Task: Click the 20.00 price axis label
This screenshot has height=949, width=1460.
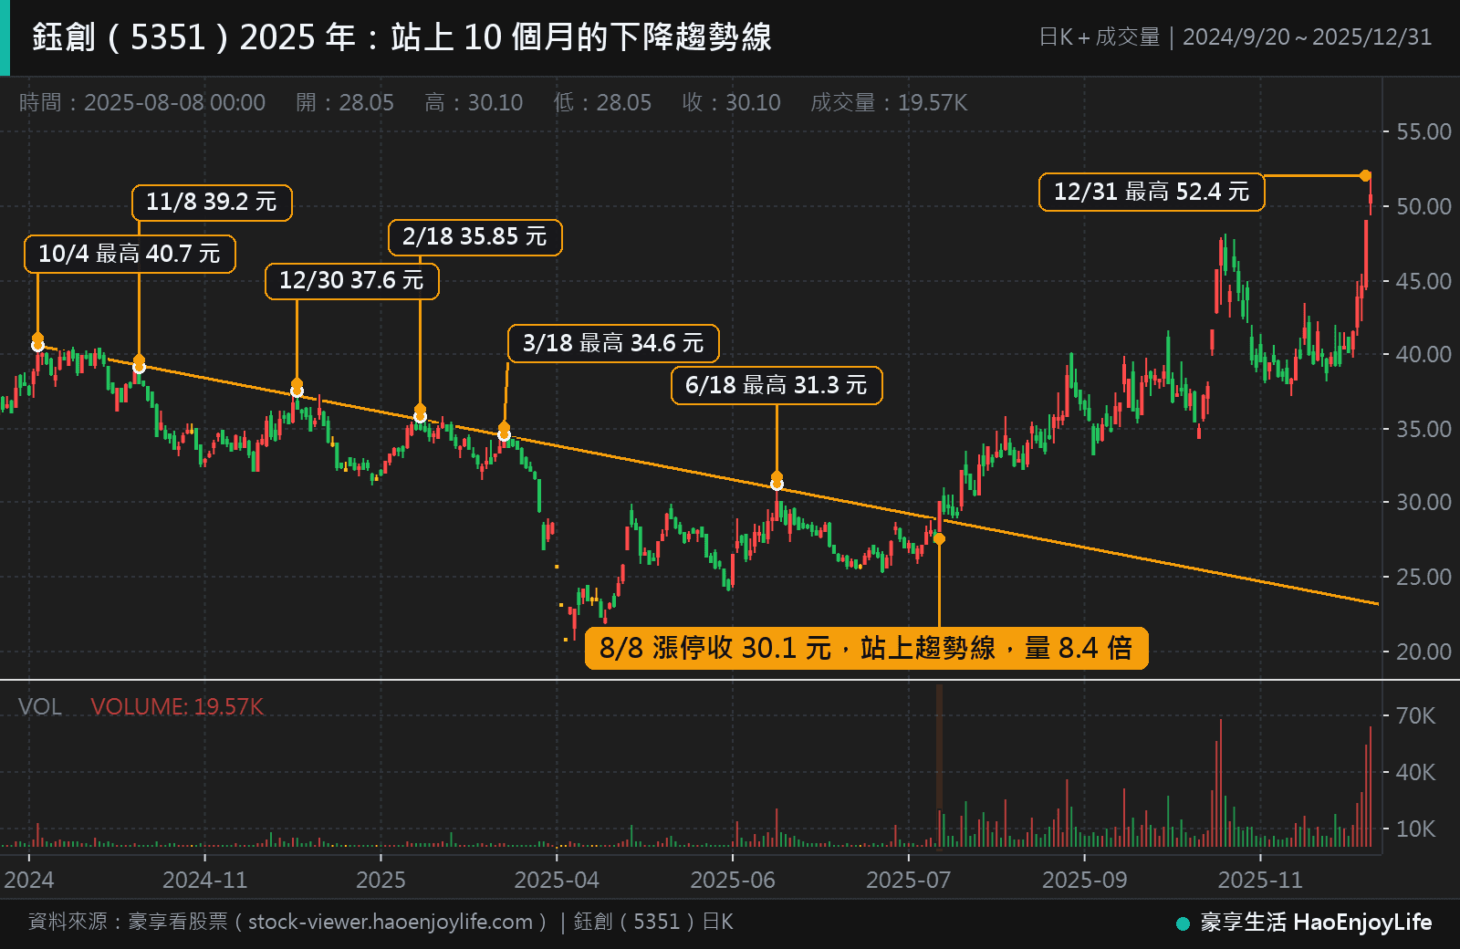Action: (1423, 652)
